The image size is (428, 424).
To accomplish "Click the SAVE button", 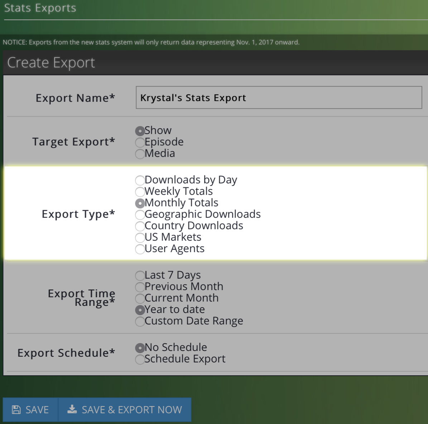I will (x=30, y=409).
